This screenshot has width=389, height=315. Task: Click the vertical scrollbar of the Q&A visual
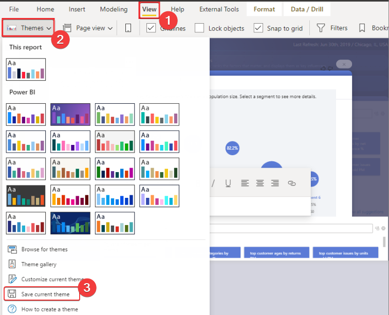tap(384, 242)
